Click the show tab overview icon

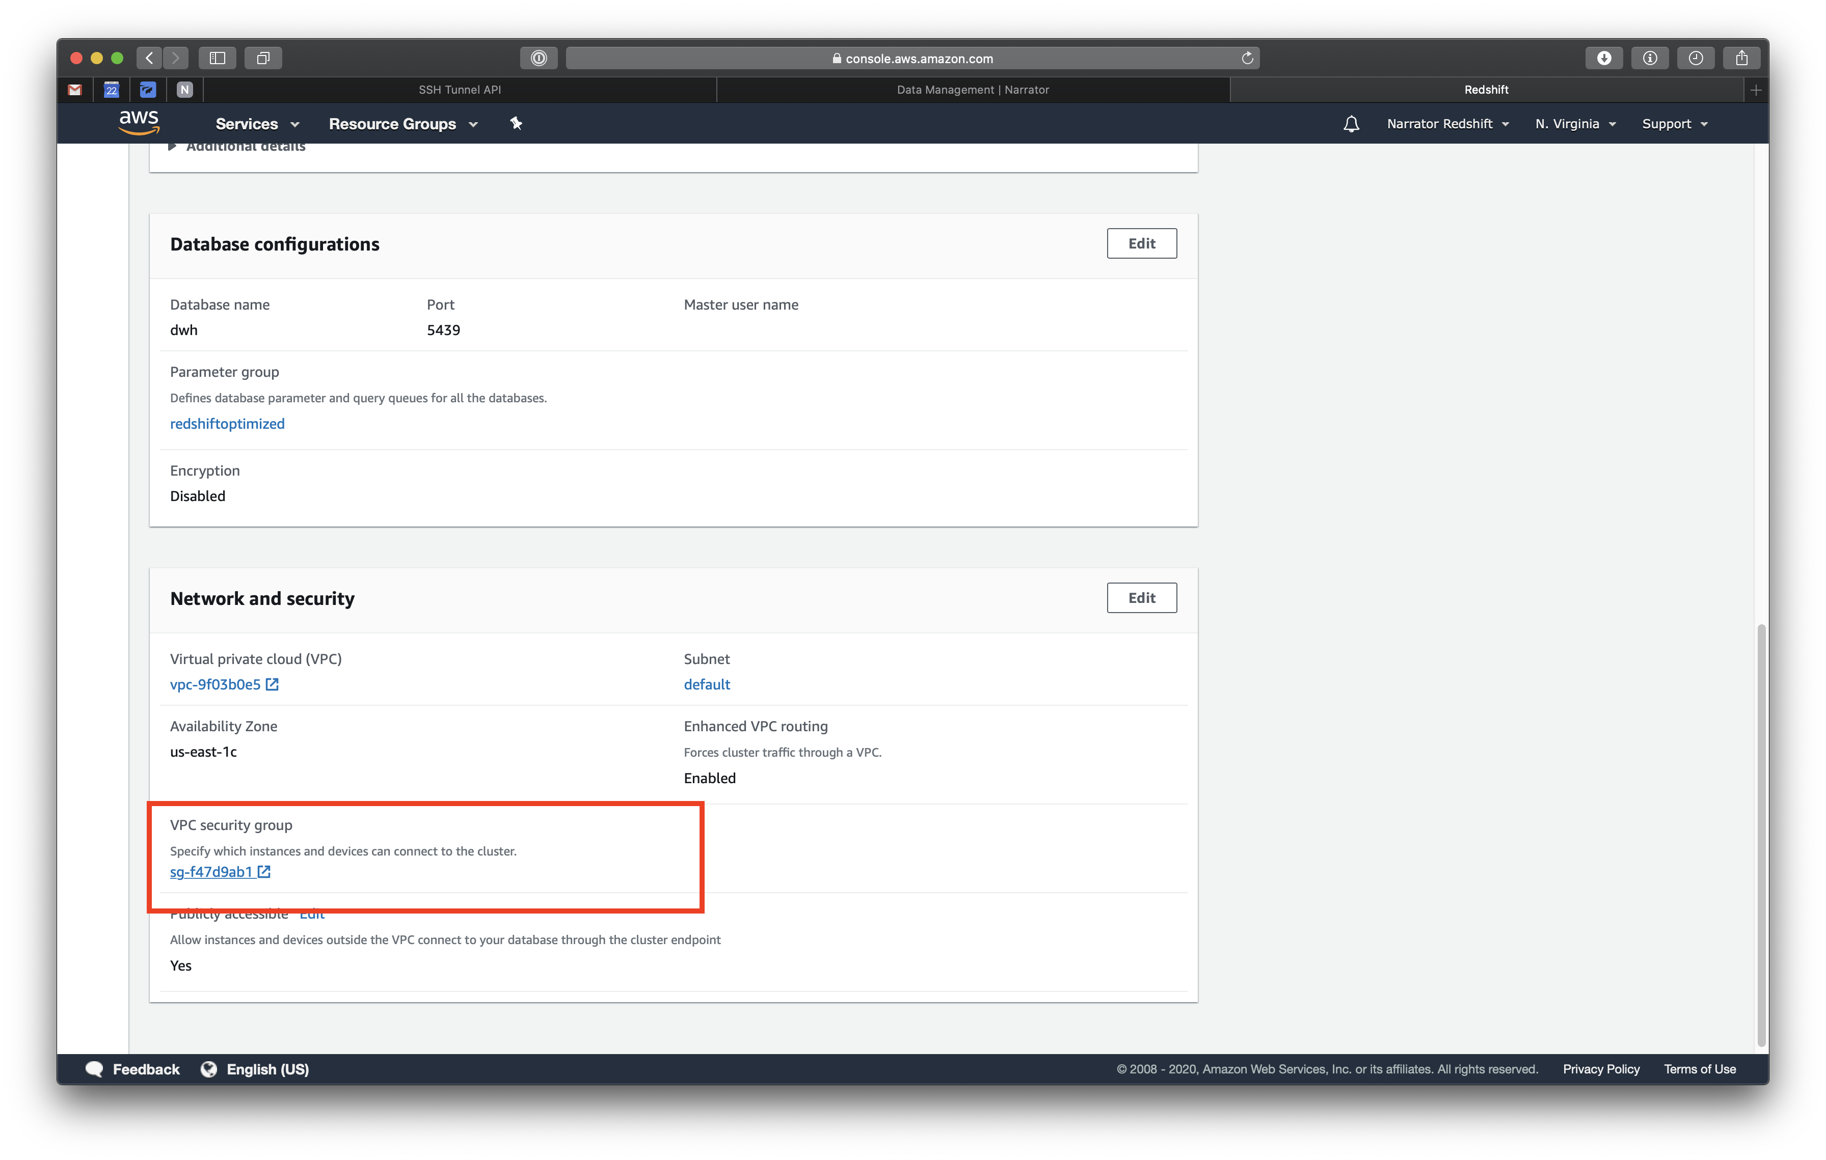pos(263,59)
